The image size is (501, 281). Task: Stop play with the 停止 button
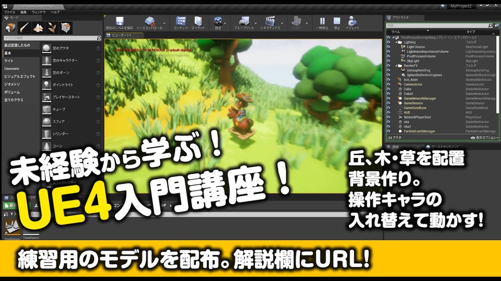(337, 21)
